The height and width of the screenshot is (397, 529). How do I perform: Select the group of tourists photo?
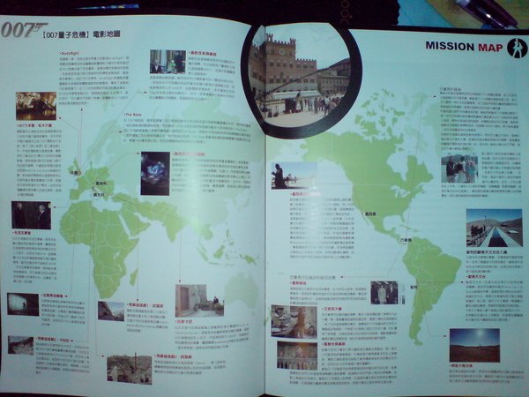click(x=459, y=169)
